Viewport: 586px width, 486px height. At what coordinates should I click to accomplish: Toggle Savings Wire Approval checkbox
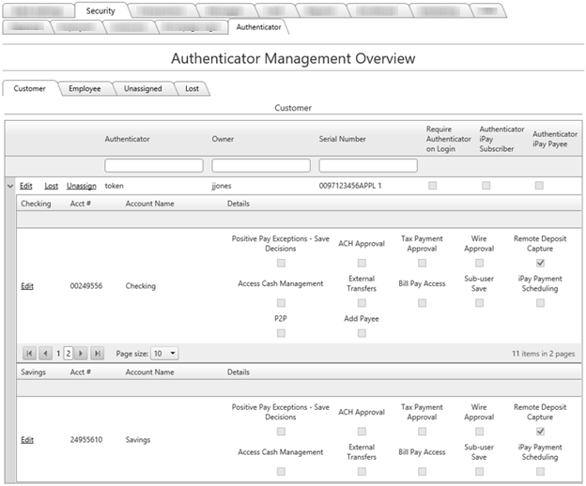[x=479, y=432]
